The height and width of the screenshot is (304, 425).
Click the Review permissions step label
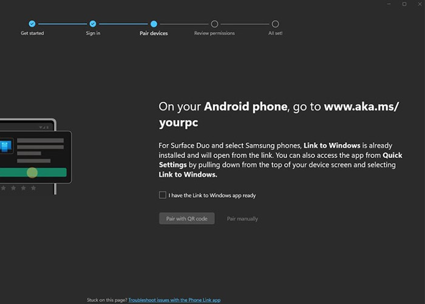214,33
